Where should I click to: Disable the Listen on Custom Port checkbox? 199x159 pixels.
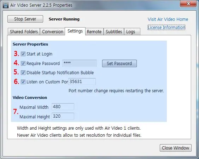[x=23, y=82]
